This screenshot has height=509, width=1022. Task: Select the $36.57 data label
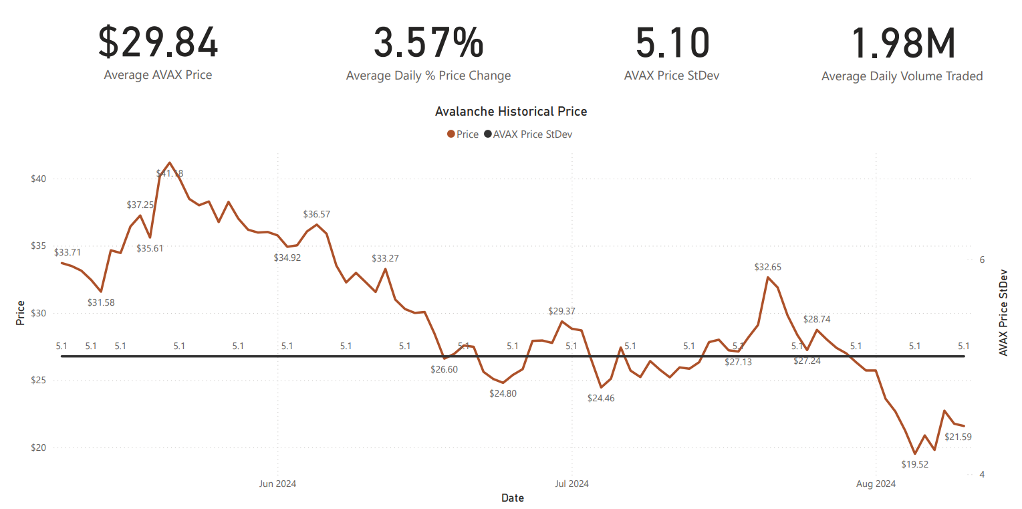pos(317,215)
